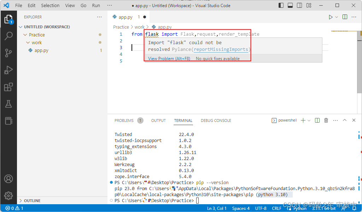
Task: Open the Run and Debug view
Action: click(8, 70)
